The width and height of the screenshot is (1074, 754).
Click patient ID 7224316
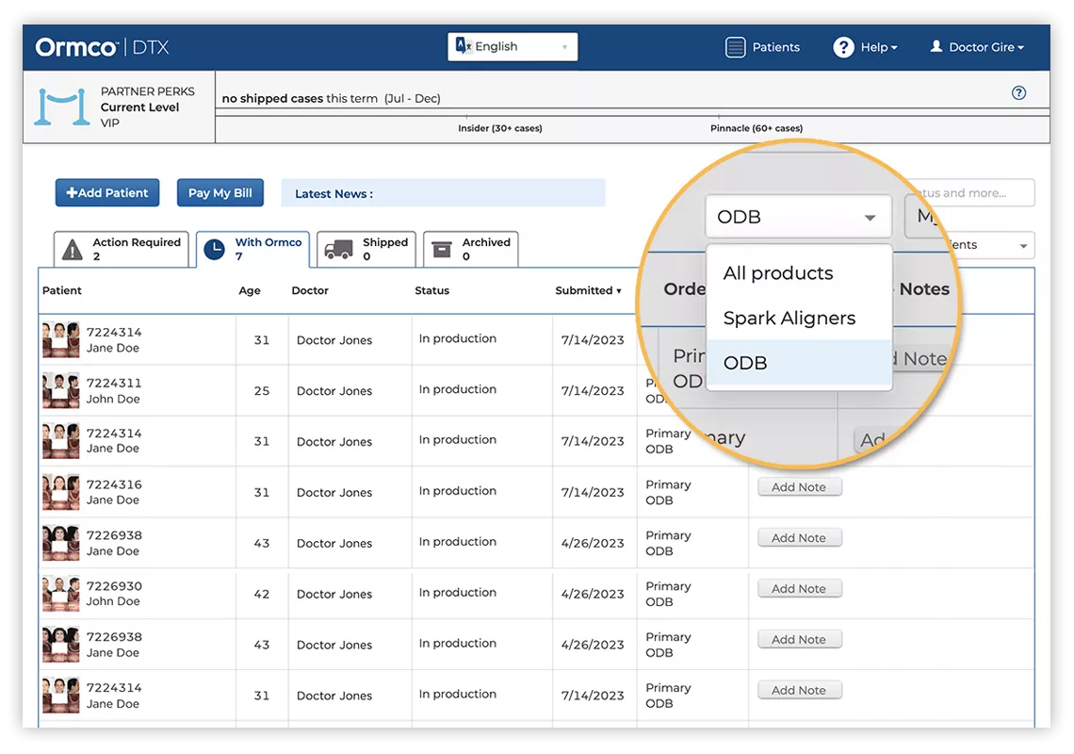[114, 484]
